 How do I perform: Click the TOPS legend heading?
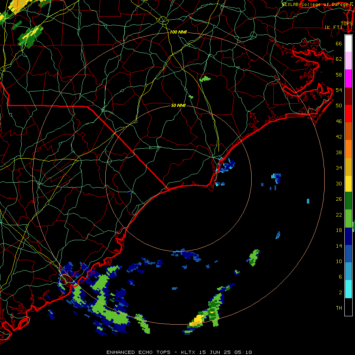coord(346,24)
